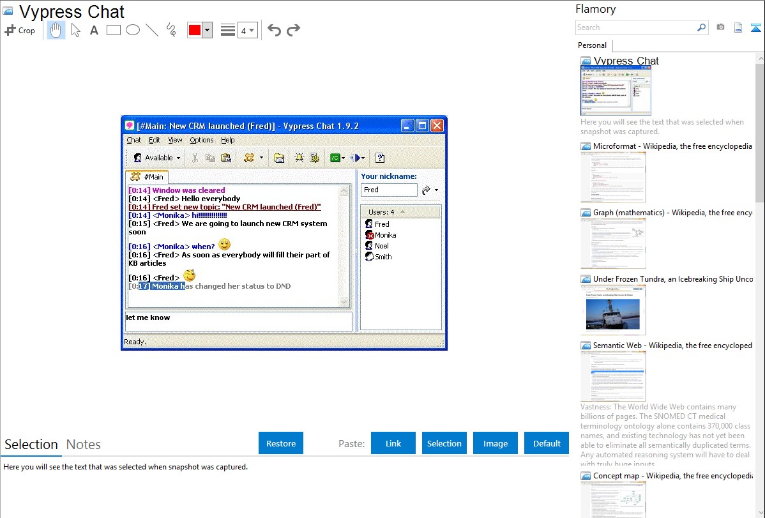This screenshot has width=765, height=518.
Task: Click the Copy icon in chat toolbar
Action: (x=210, y=158)
